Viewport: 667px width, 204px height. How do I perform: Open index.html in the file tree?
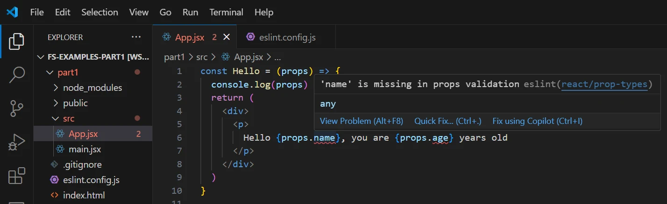tap(84, 195)
